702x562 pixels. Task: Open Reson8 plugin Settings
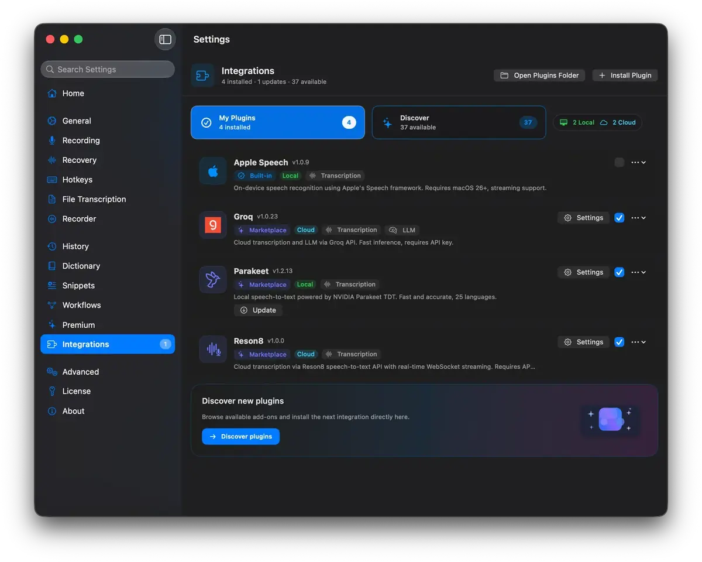pyautogui.click(x=583, y=342)
